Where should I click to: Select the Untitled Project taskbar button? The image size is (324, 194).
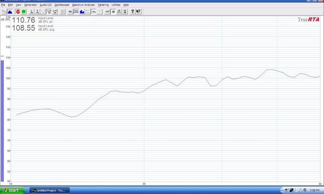tap(49, 190)
